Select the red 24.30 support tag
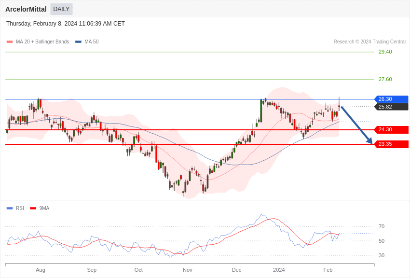Viewport: 410px width, 278px height. click(x=391, y=129)
